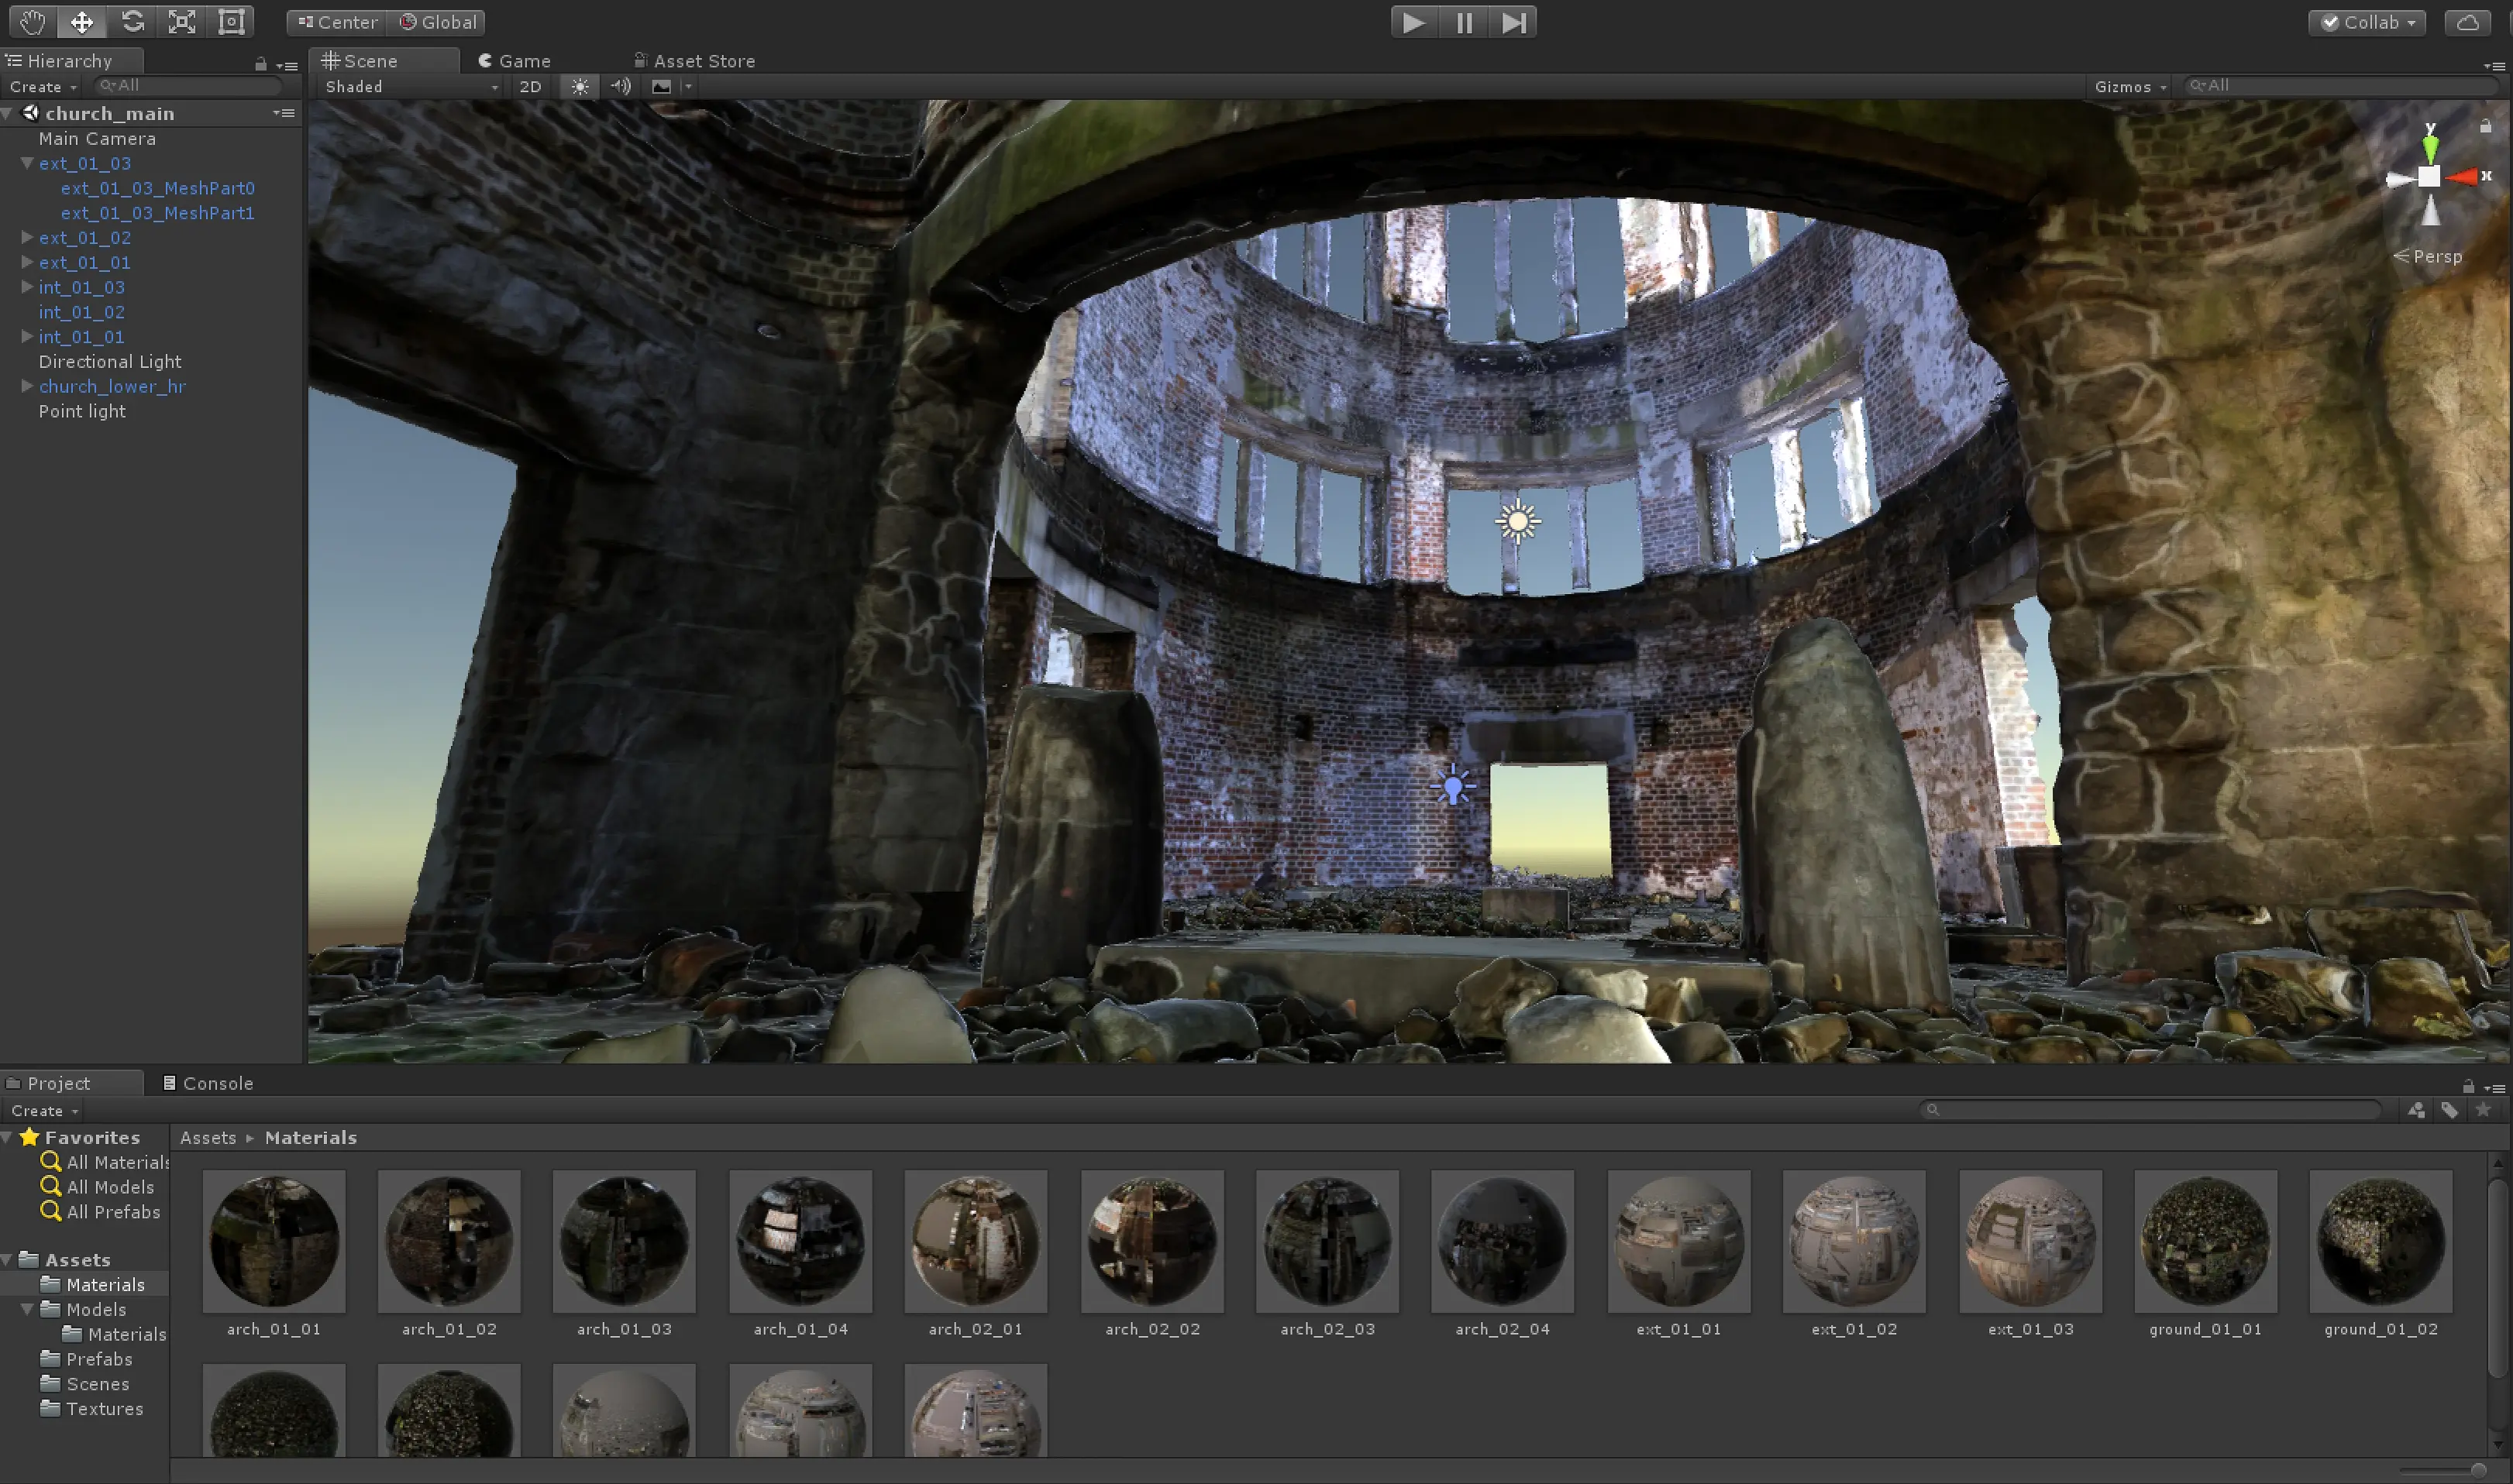Select ground_01_01 material thumbnail
2513x1484 pixels.
click(x=2206, y=1241)
